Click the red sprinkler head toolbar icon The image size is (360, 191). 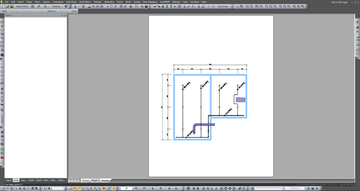89,6
